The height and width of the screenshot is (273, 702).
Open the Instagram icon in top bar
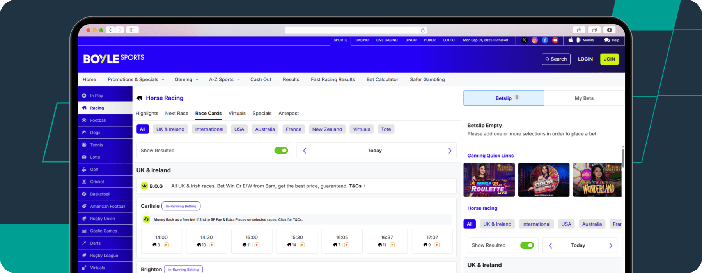[534, 40]
